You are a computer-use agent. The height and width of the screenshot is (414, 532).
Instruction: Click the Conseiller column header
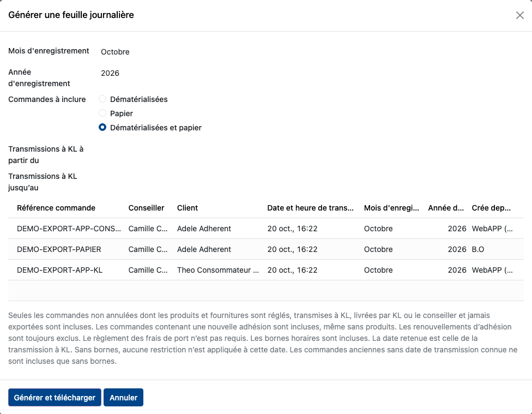146,208
